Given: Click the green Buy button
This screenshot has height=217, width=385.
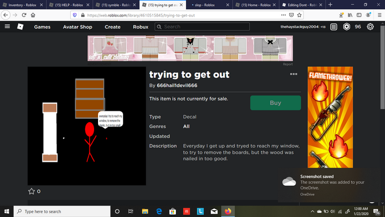Looking at the screenshot, I should point(276,103).
